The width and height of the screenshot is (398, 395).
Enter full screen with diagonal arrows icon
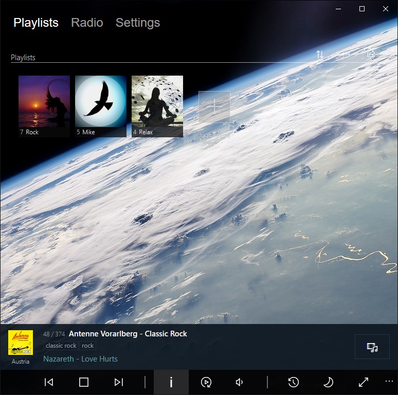click(x=364, y=382)
